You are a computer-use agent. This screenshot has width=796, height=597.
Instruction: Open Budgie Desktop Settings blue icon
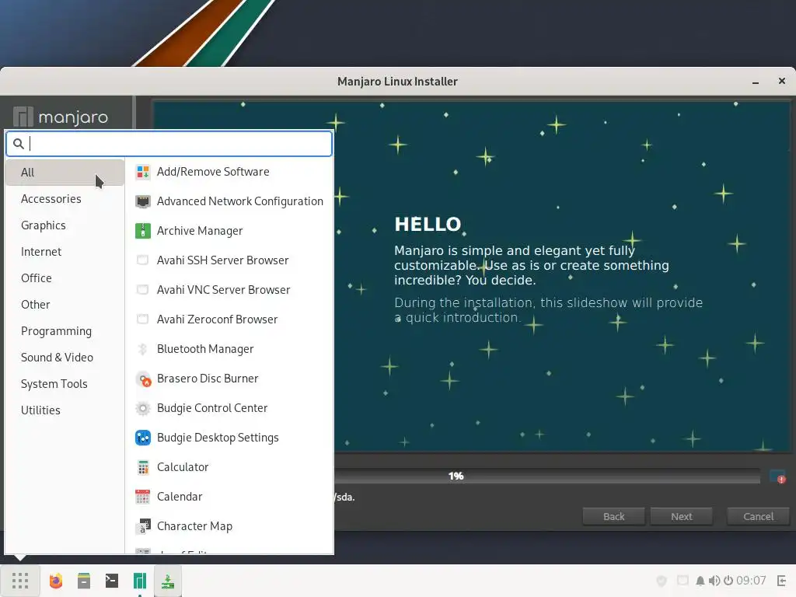pyautogui.click(x=143, y=438)
